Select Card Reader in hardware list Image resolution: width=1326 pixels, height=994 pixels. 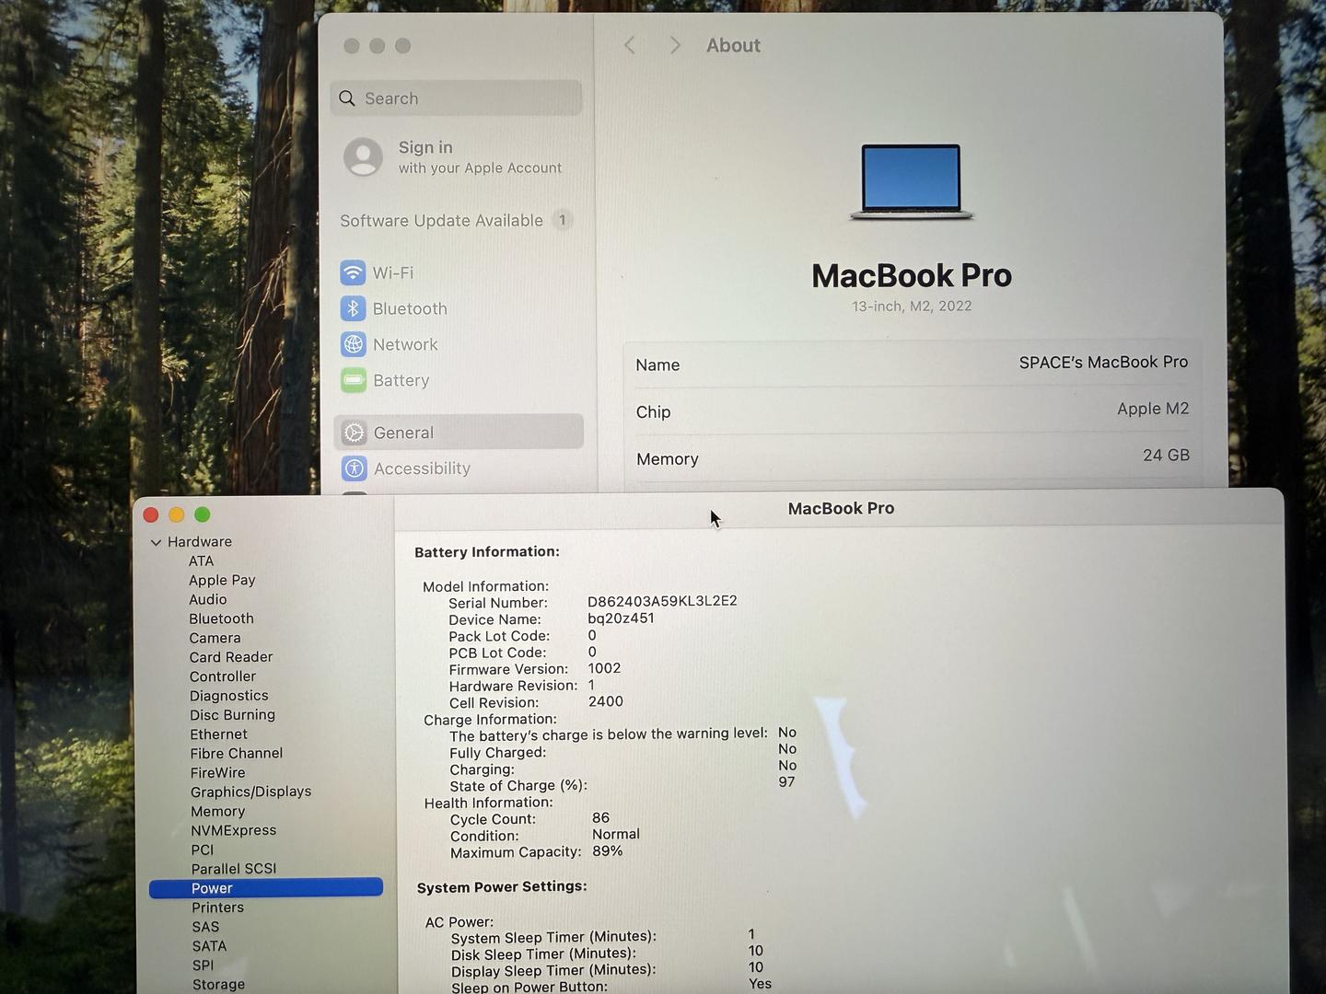(x=231, y=657)
